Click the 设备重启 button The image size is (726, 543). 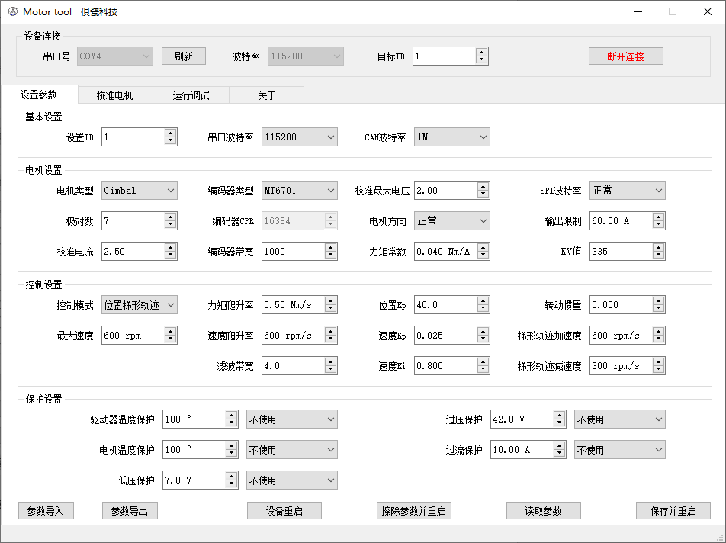[284, 510]
